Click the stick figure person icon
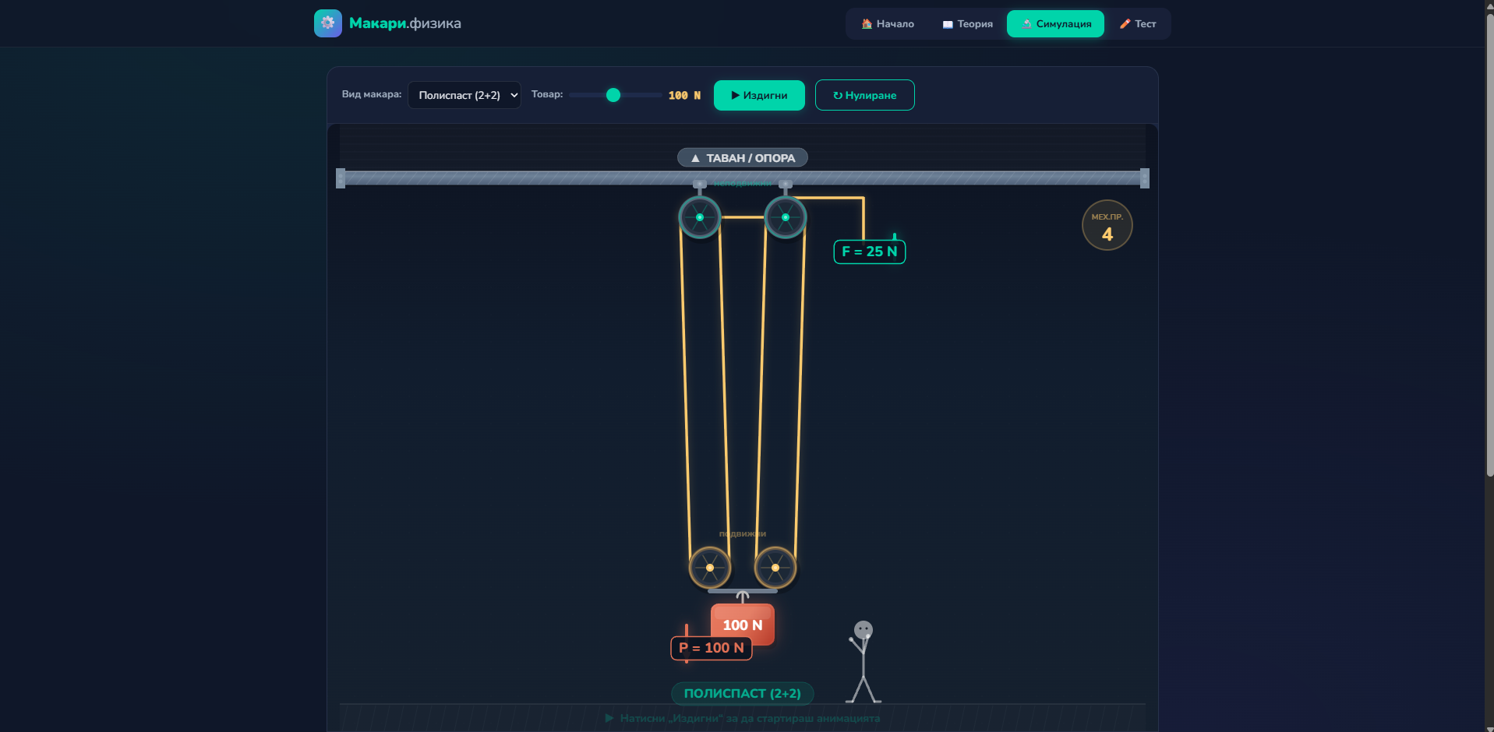The image size is (1494, 732). pyautogui.click(x=863, y=662)
